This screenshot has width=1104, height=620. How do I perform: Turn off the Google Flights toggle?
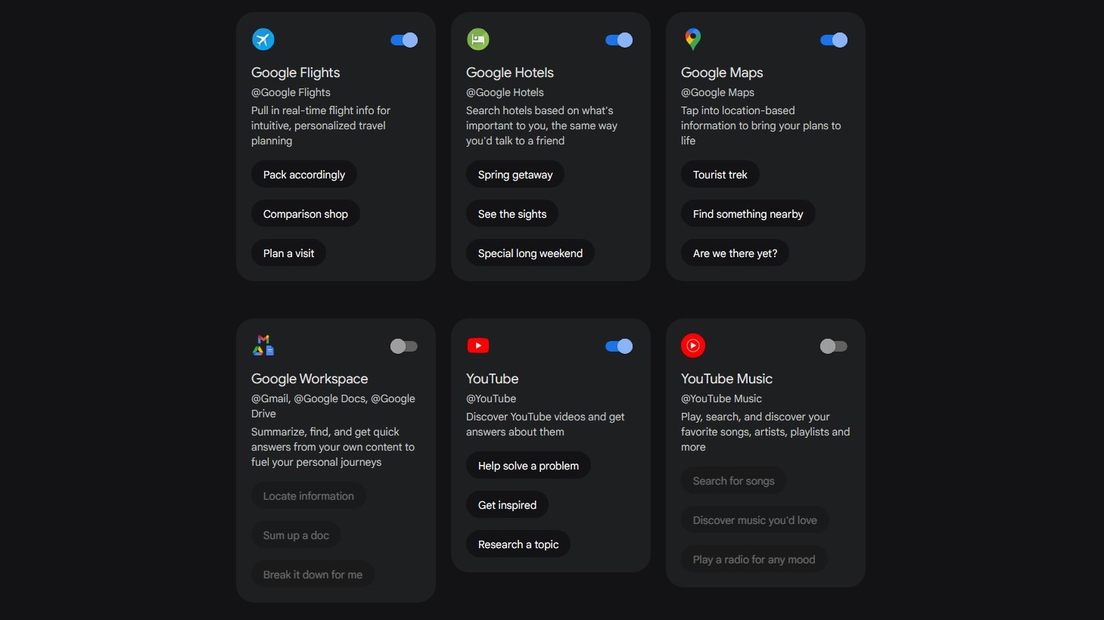click(404, 40)
